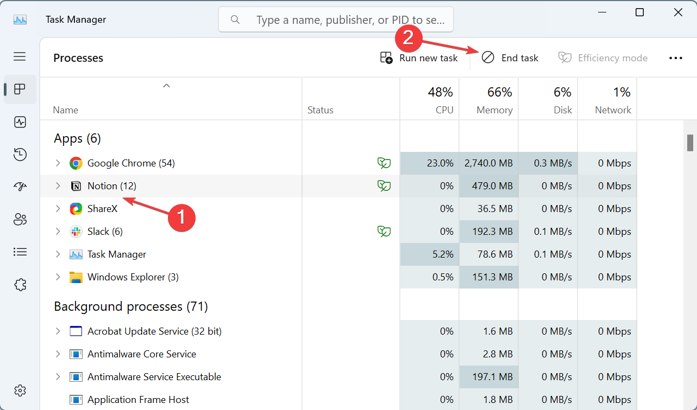Screen dimensions: 697x410
Task: Select the Notion (12) row
Action: pyautogui.click(x=338, y=186)
